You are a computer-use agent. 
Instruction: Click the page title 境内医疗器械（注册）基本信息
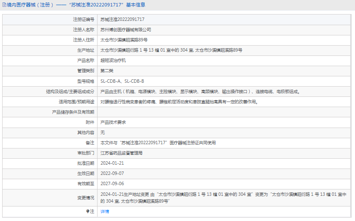[76, 5]
